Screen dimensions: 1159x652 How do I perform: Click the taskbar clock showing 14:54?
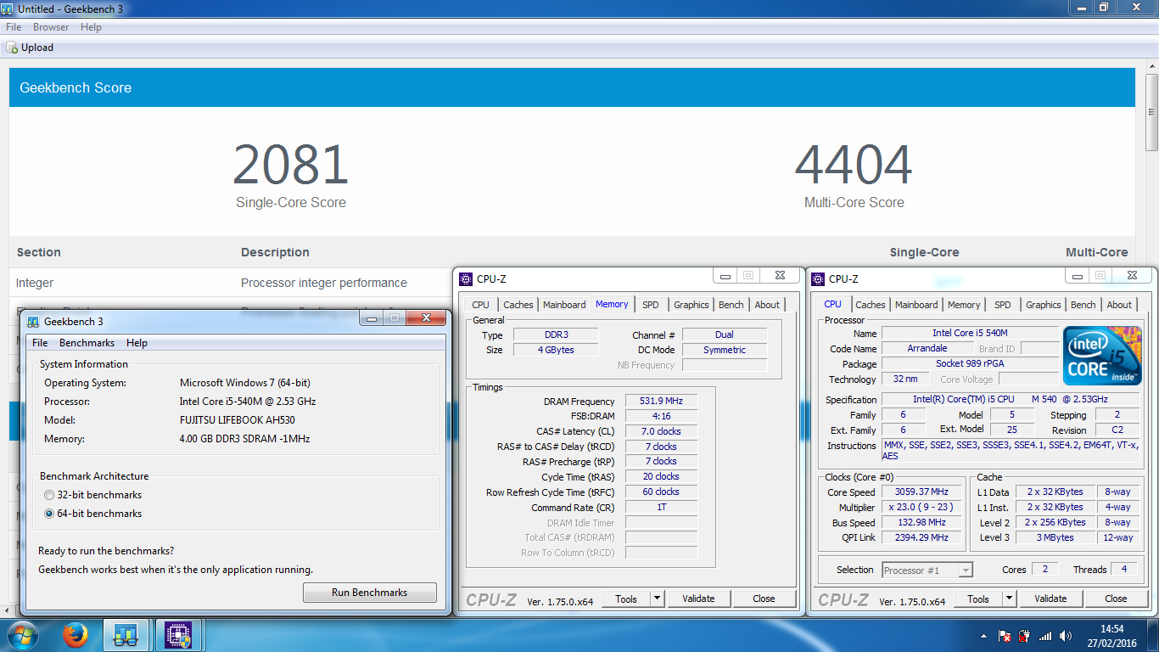coord(1112,635)
